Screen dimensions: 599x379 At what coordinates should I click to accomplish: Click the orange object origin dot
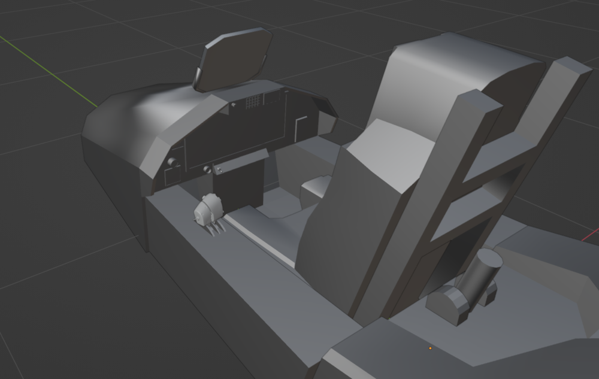(x=430, y=348)
